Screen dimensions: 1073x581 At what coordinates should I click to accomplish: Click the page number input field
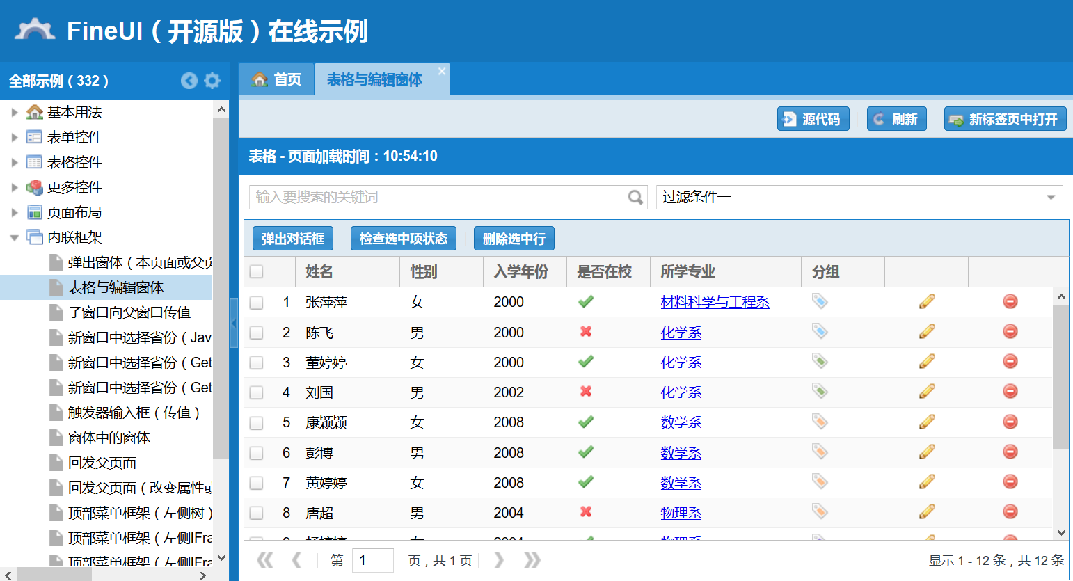(372, 560)
